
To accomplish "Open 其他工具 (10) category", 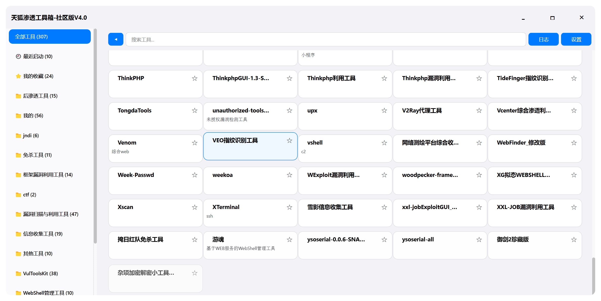I will point(50,253).
